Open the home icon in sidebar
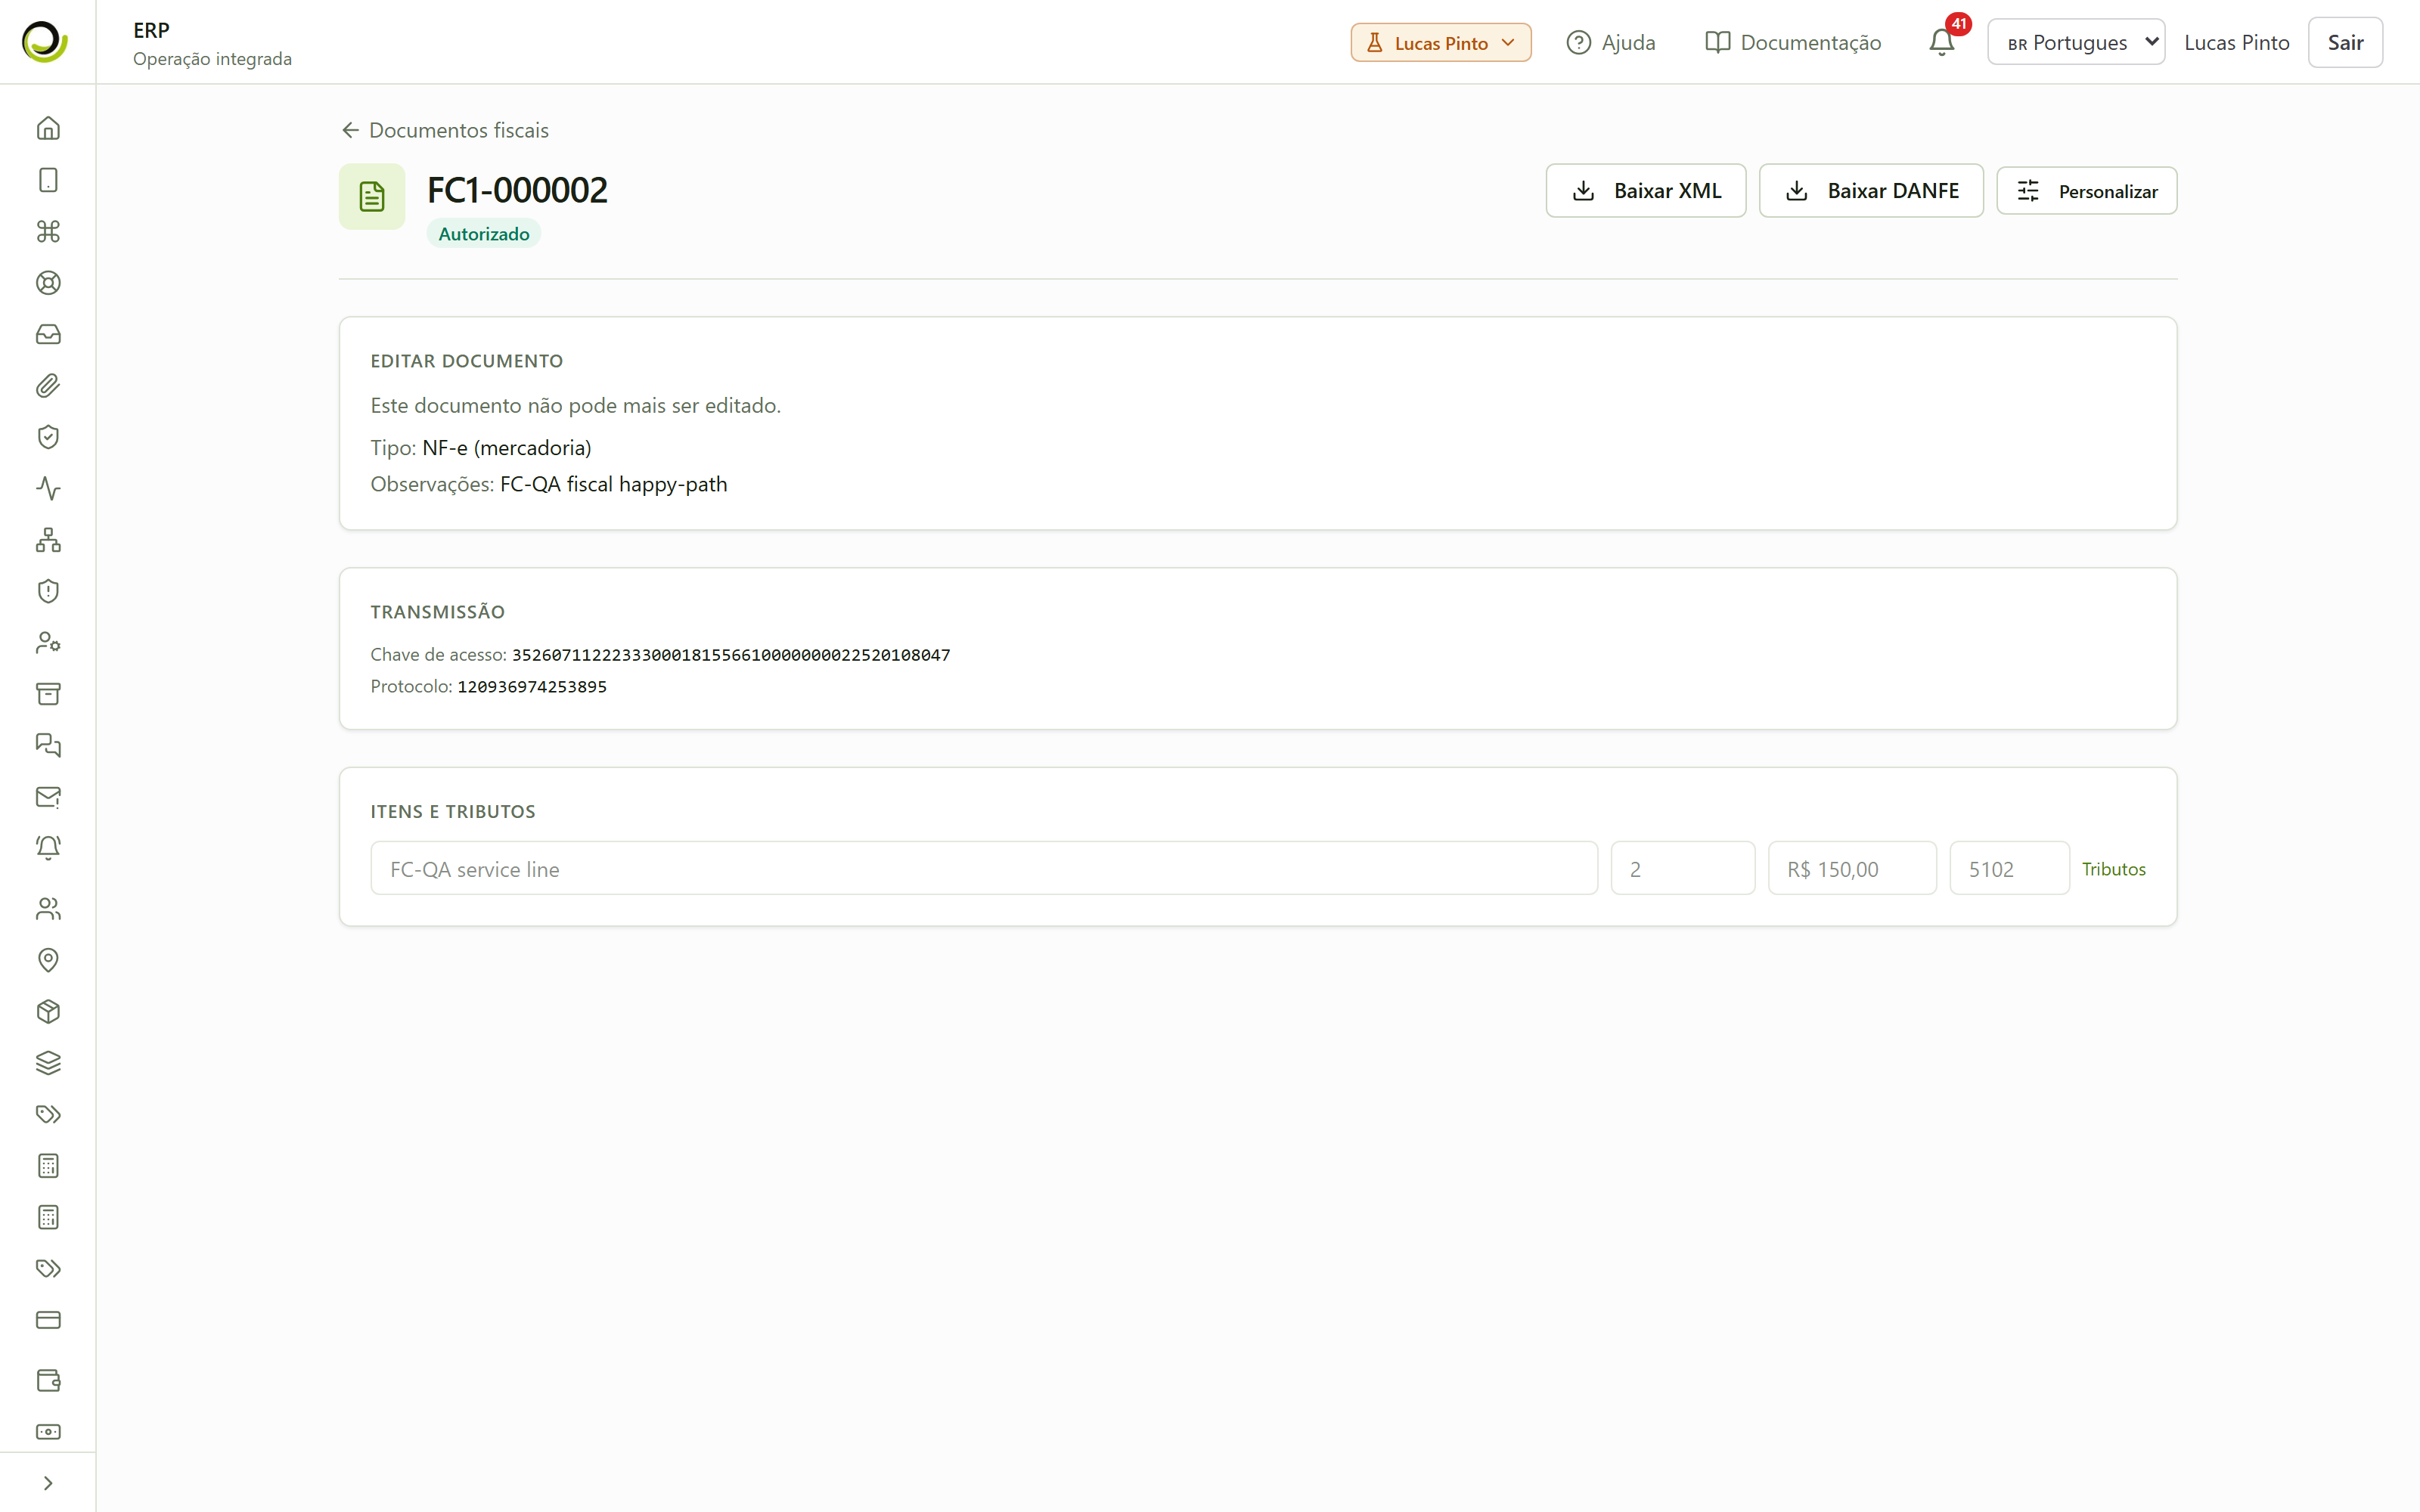 [x=48, y=128]
